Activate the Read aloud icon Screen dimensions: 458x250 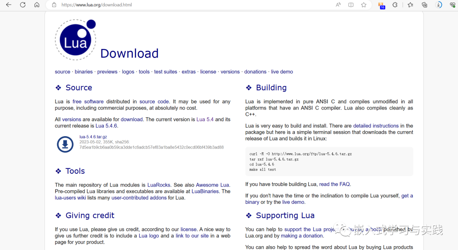click(338, 5)
